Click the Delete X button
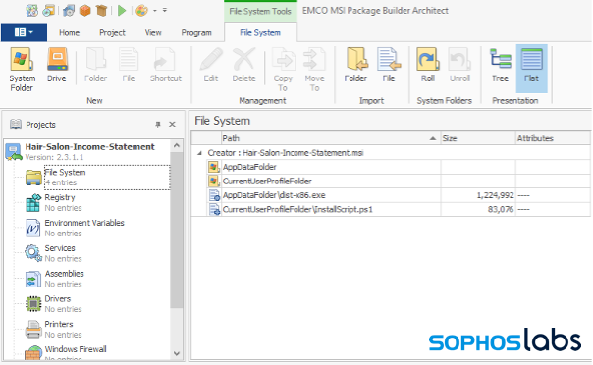Screen dimensions: 593x365 coord(243,66)
